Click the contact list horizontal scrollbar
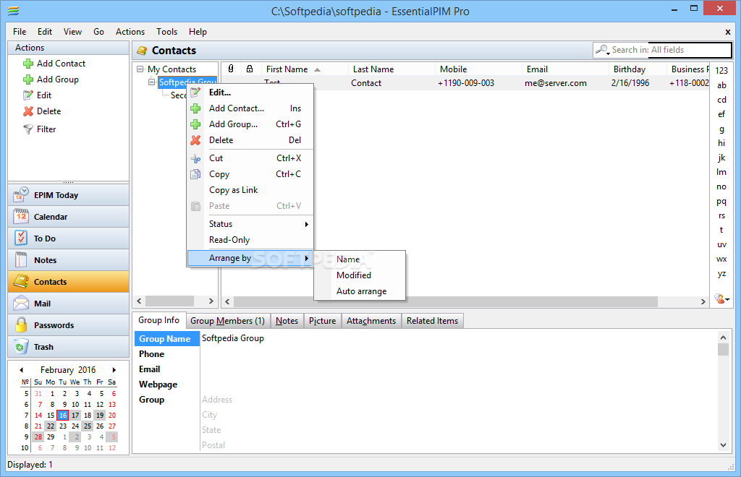 pos(445,301)
